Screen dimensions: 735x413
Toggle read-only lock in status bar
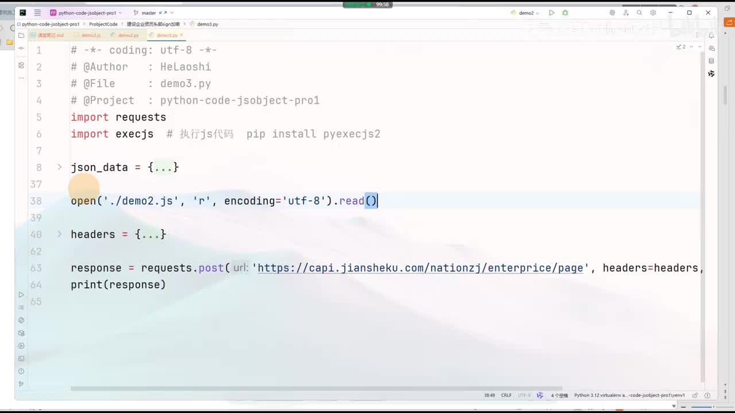pyautogui.click(x=695, y=395)
